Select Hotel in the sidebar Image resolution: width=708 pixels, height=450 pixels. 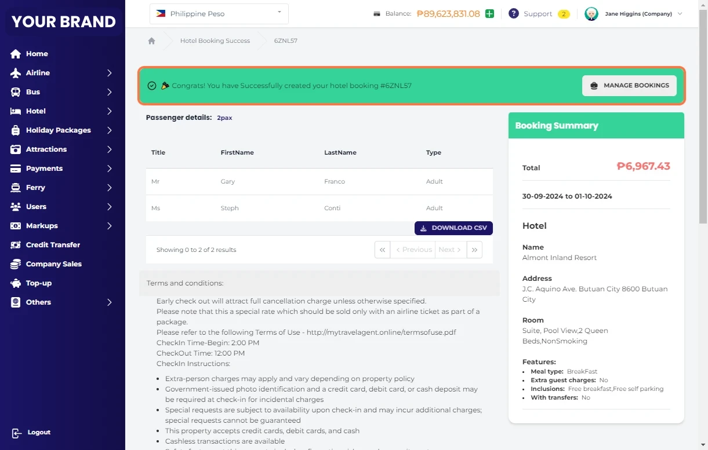click(35, 111)
